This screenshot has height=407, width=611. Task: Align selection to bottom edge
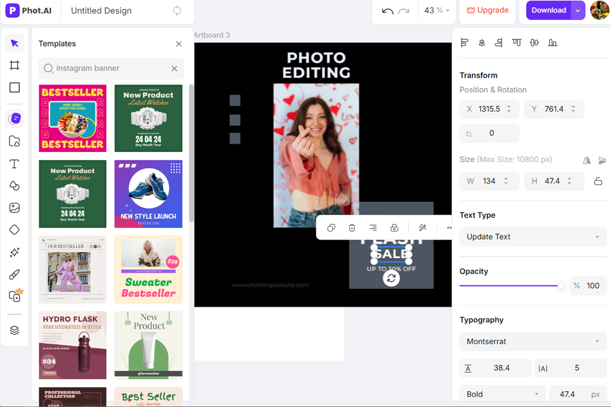coord(553,42)
